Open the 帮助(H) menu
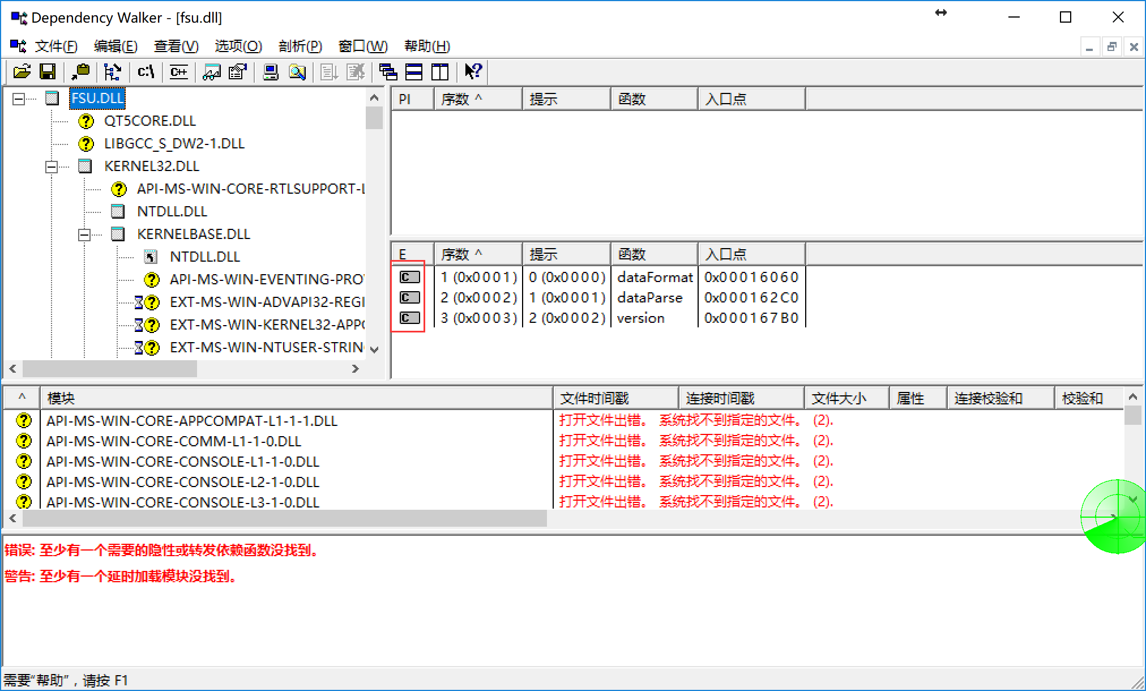This screenshot has height=691, width=1146. [x=427, y=46]
